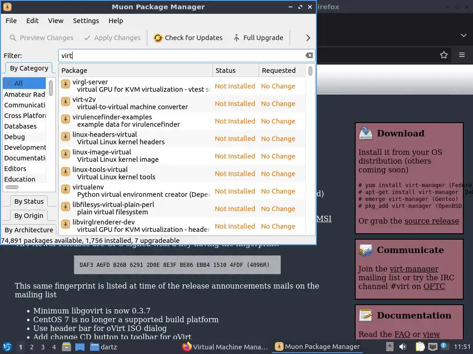Select the Editors category
Image resolution: width=473 pixels, height=354 pixels.
coord(24,169)
